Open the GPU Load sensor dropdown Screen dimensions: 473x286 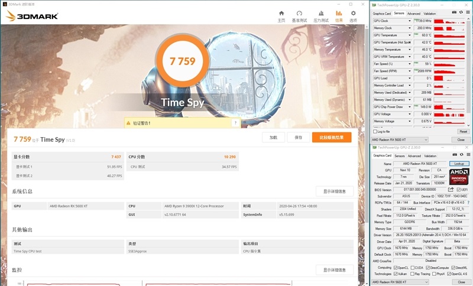pyautogui.click(x=409, y=79)
